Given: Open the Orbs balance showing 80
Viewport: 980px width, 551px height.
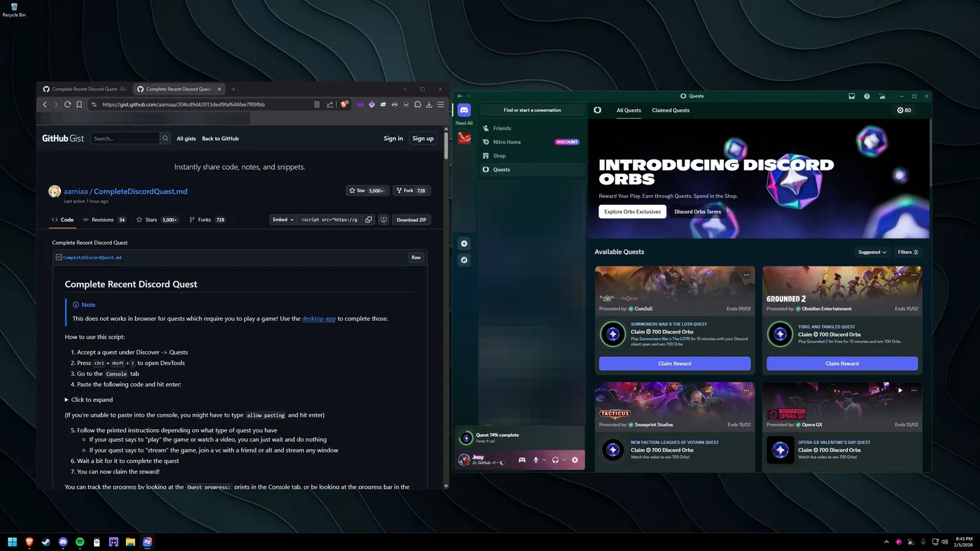Looking at the screenshot, I should click(904, 110).
